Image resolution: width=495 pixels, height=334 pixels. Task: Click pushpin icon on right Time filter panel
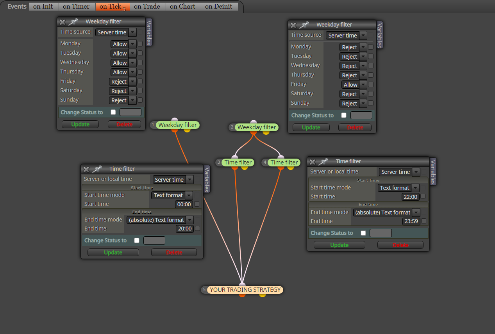pyautogui.click(x=323, y=162)
